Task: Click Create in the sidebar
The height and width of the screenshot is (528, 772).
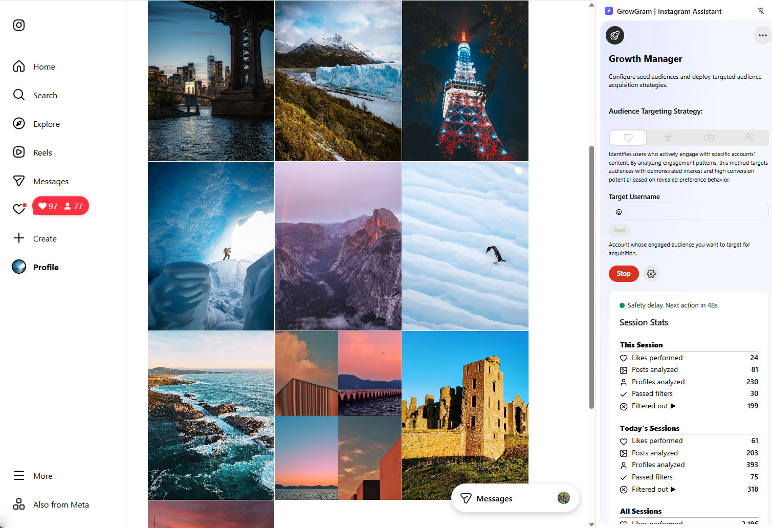Action: coord(35,238)
